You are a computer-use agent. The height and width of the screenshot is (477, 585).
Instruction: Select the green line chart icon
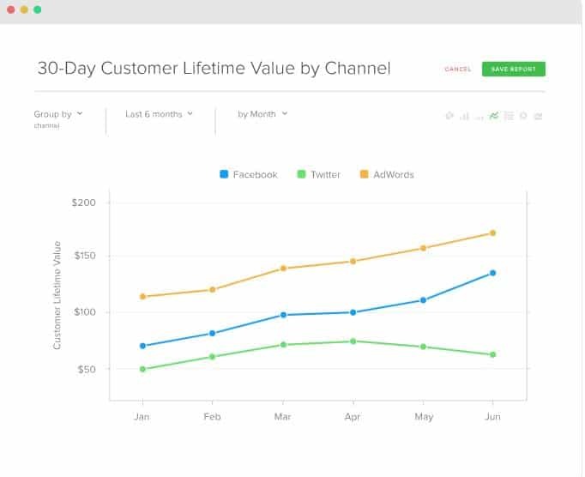pos(494,116)
